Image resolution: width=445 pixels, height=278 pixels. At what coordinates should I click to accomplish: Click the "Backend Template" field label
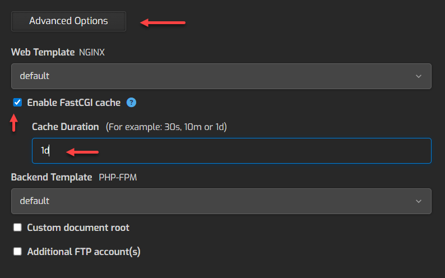(52, 177)
